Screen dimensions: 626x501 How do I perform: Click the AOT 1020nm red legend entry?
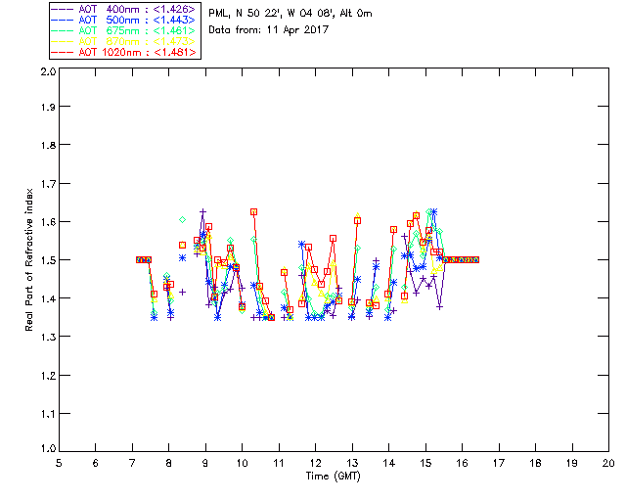(x=124, y=52)
